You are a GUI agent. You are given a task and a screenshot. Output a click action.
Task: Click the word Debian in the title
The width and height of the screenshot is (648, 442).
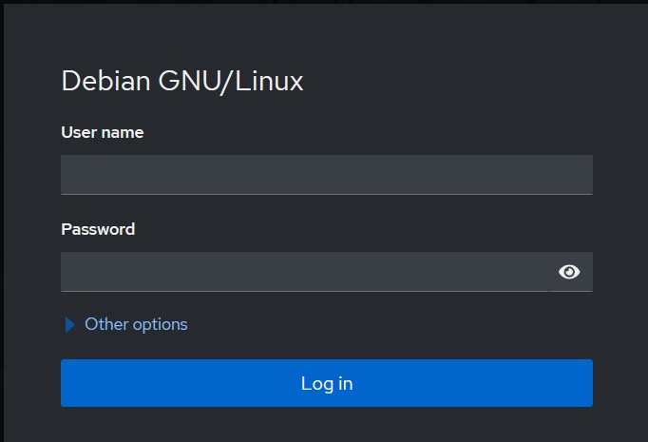pyautogui.click(x=105, y=80)
